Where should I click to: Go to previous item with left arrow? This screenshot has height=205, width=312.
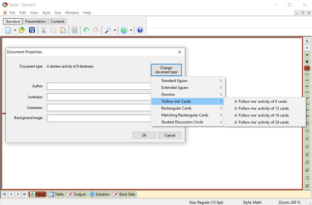pyautogui.click(x=11, y=194)
